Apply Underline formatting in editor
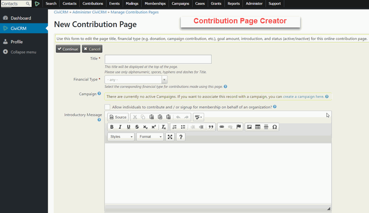 pyautogui.click(x=128, y=127)
